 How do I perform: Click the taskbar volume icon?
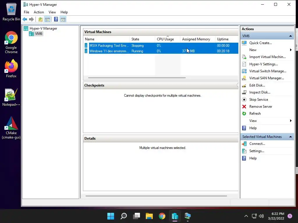pos(261,216)
